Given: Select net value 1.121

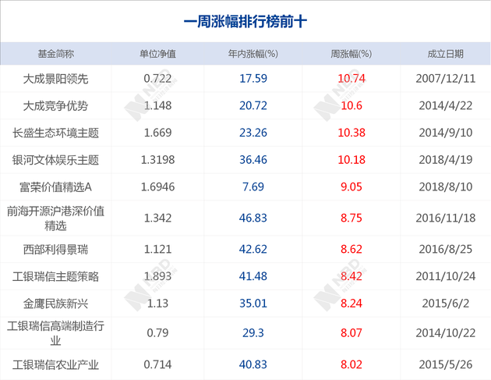Looking at the screenshot, I should coord(157,249).
